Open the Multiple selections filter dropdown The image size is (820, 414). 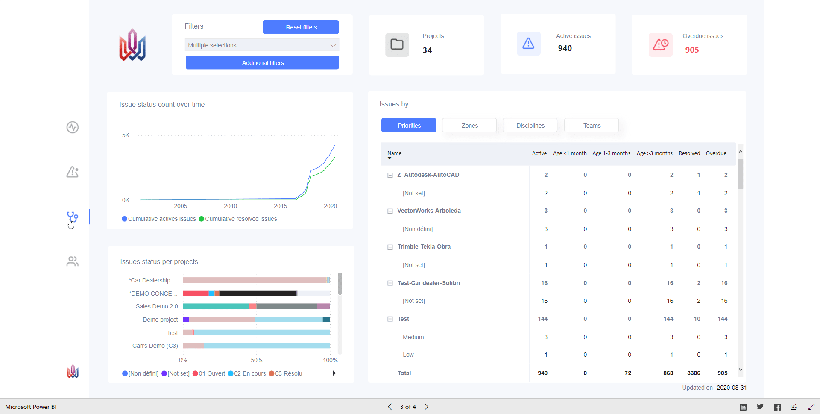pos(262,45)
